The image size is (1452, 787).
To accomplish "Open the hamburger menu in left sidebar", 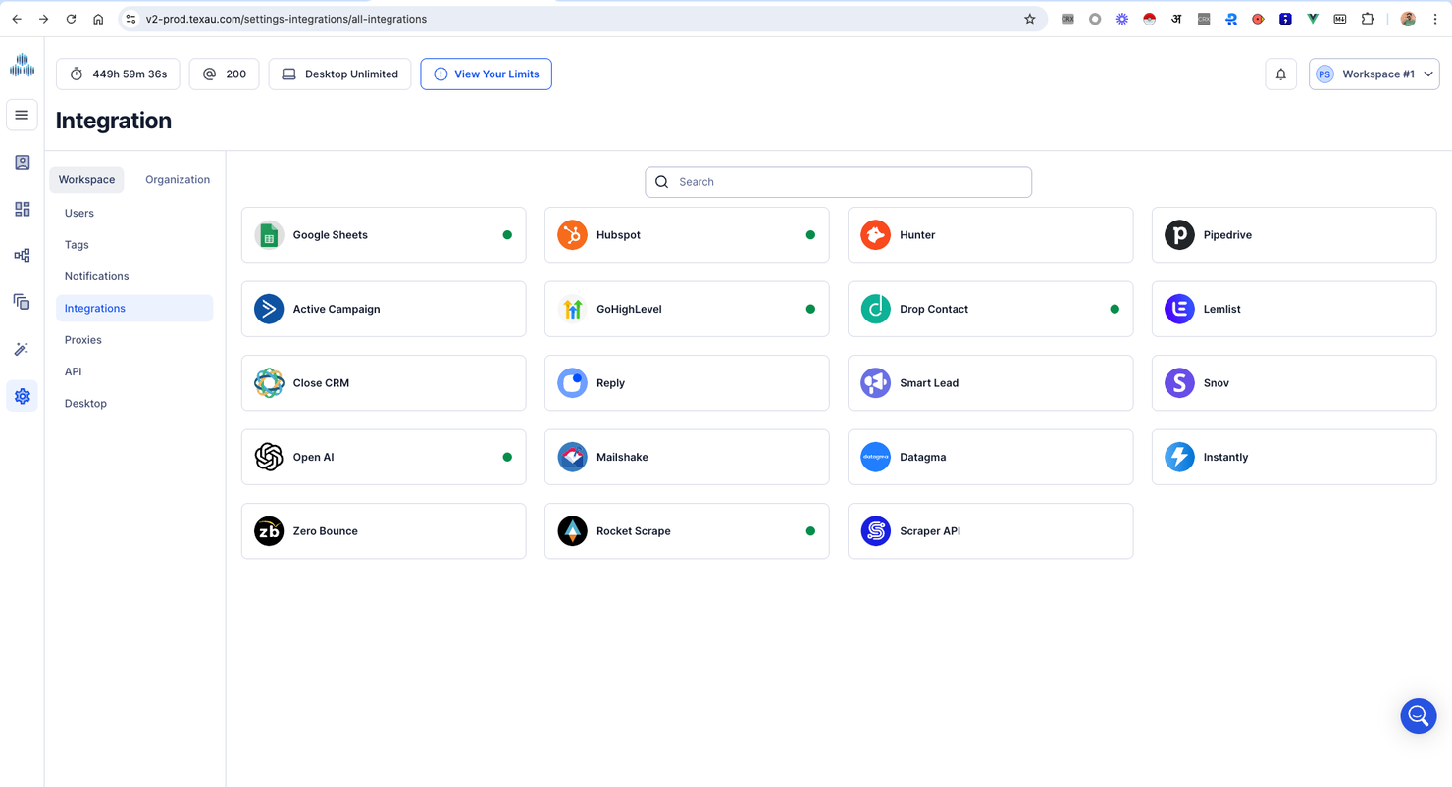I will 22,115.
